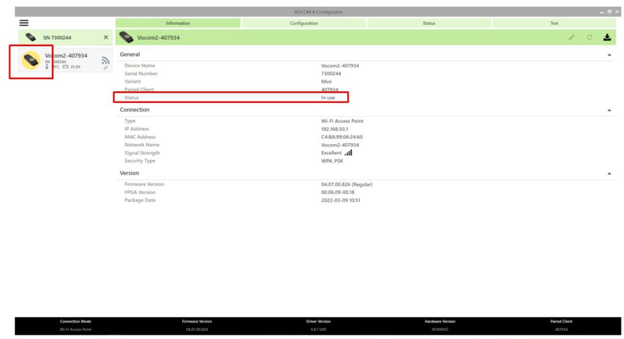Click the Network Name value Vocom2-407934
This screenshot has height=339, width=624.
(340, 145)
